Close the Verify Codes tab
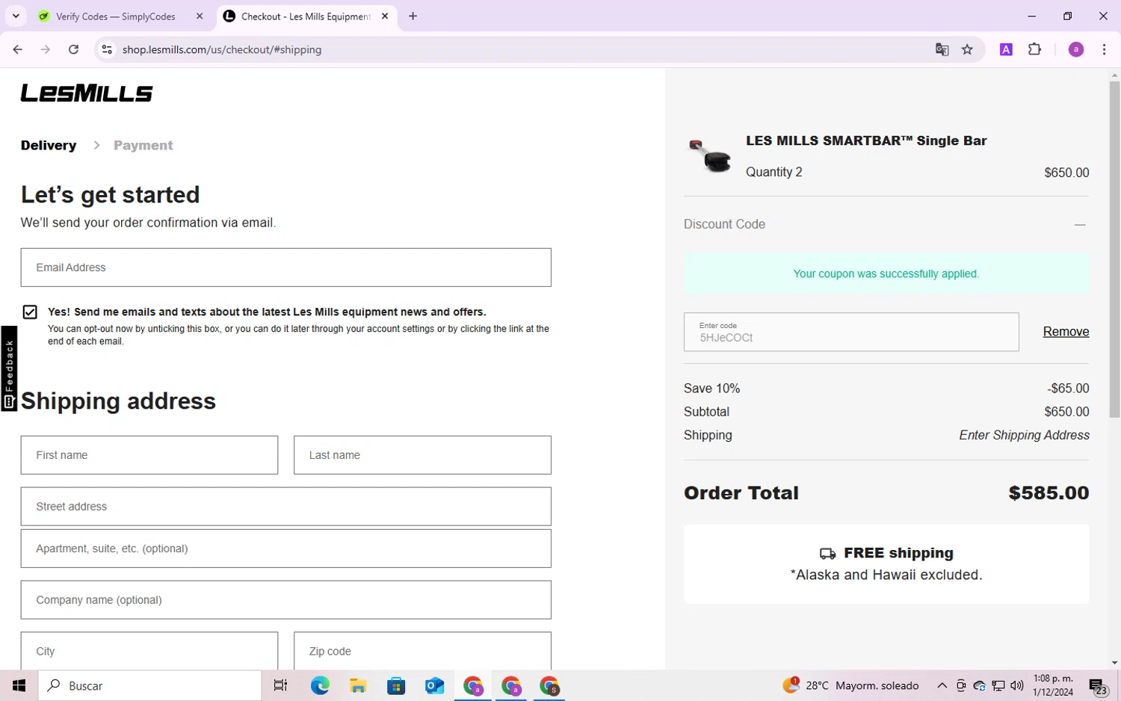This screenshot has height=701, width=1121. pos(200,16)
